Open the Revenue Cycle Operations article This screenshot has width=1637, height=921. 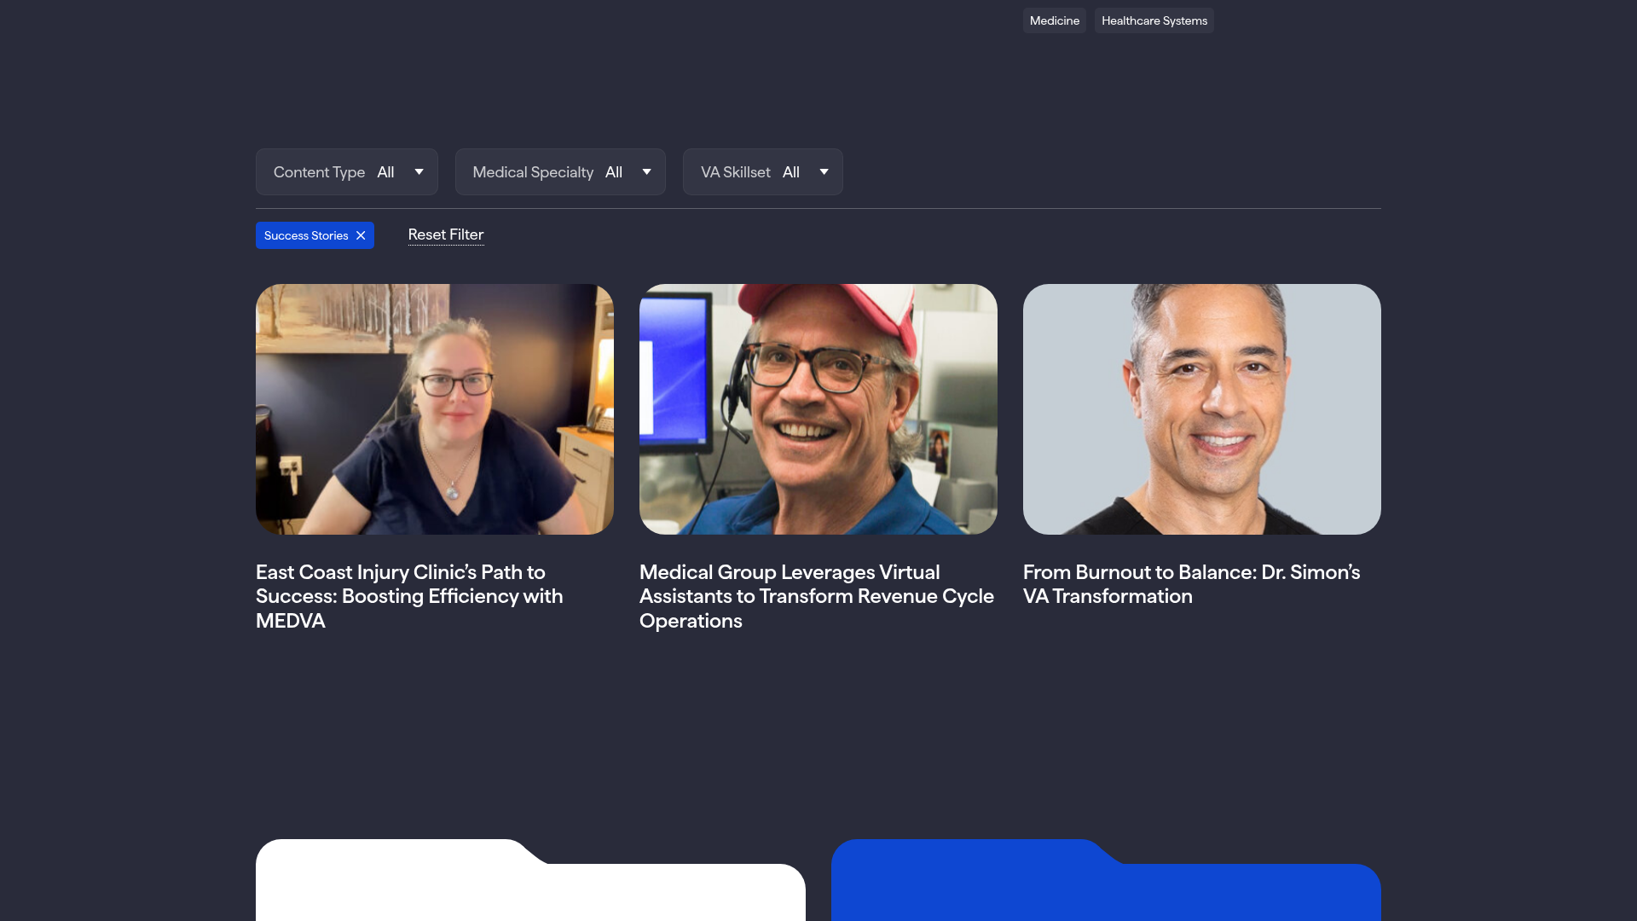point(816,596)
